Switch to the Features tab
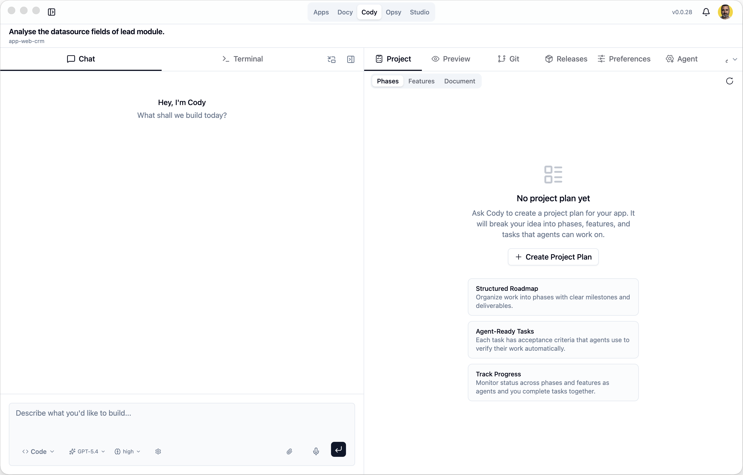Viewport: 743px width, 475px height. click(x=421, y=81)
